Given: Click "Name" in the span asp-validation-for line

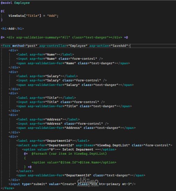Looking at the screenshot, I should [x=70, y=63].
